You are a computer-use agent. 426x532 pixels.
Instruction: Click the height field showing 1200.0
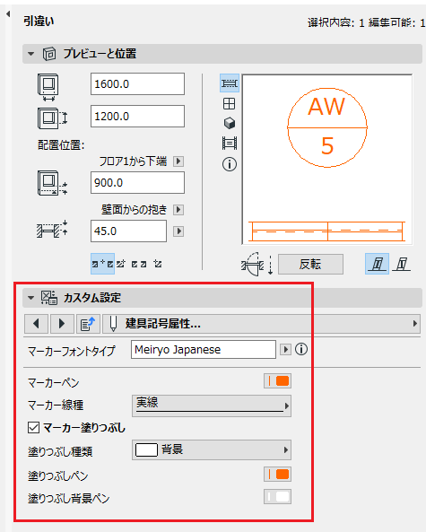137,117
